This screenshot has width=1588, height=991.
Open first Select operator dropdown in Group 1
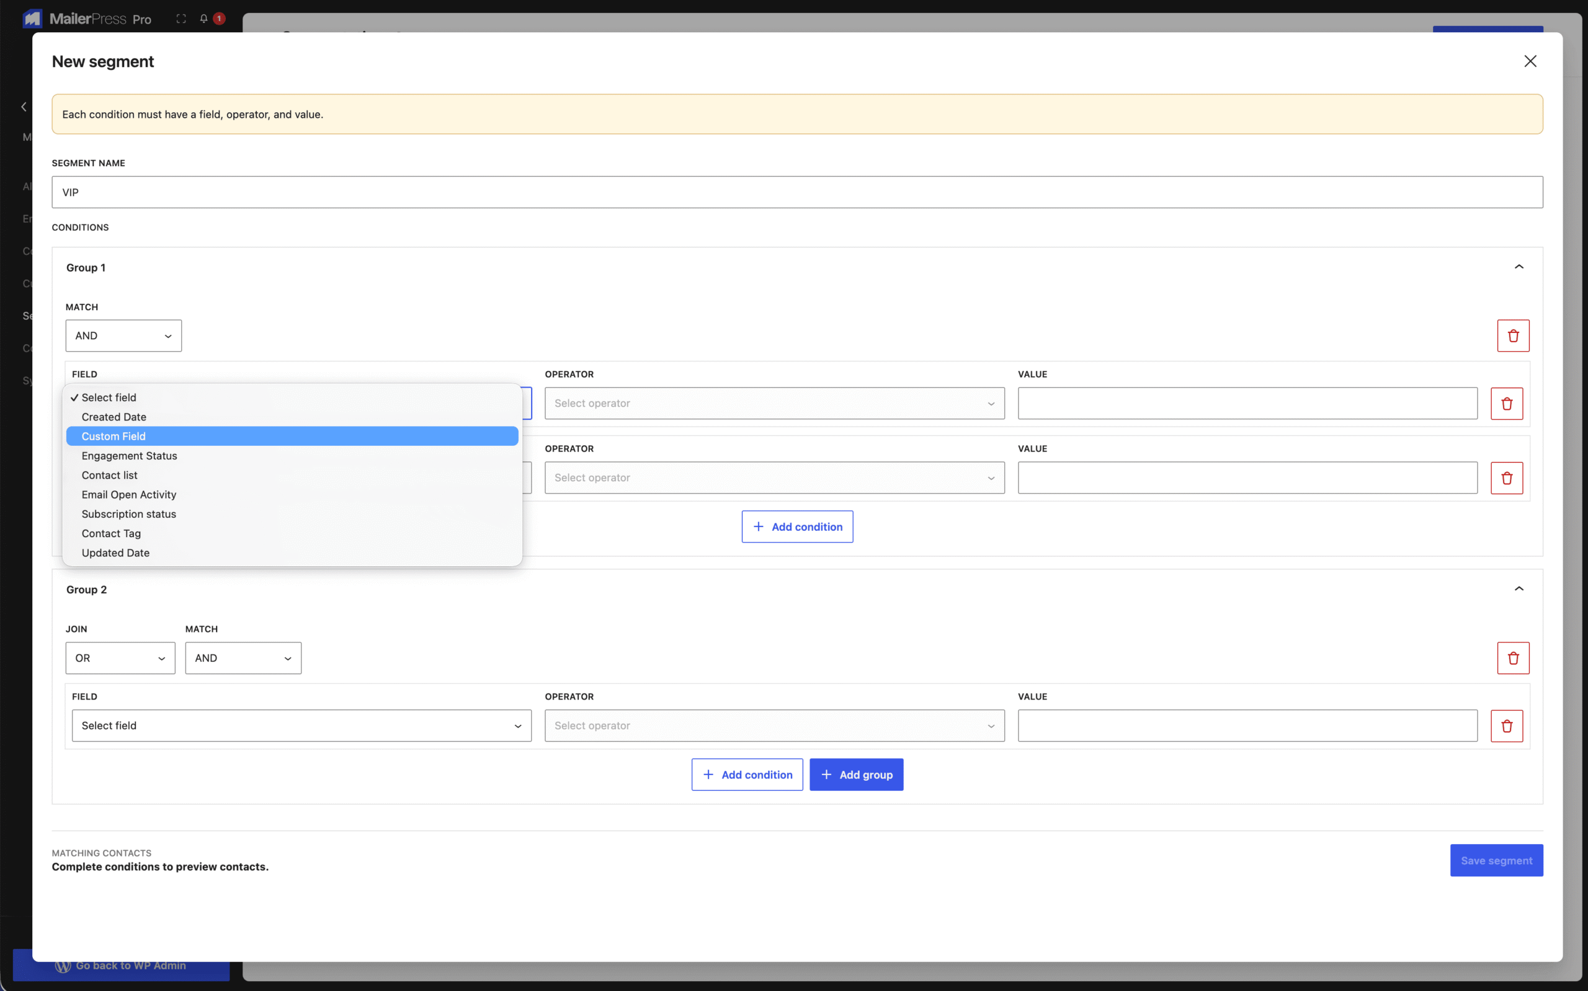774,403
